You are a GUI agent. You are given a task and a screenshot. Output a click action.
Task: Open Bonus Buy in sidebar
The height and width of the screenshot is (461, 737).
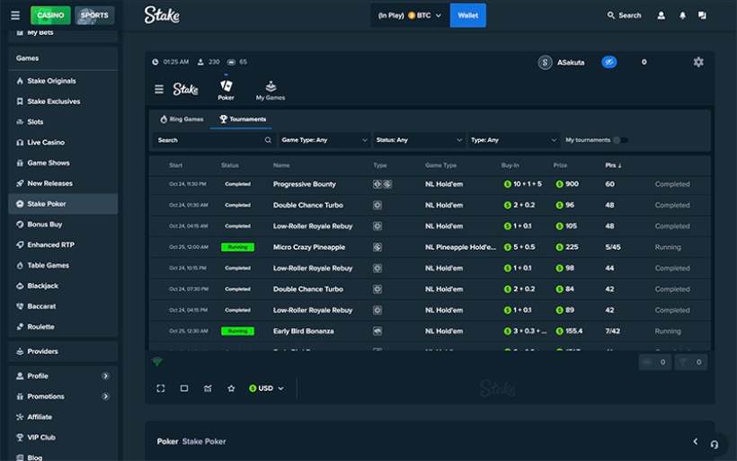coord(63,225)
